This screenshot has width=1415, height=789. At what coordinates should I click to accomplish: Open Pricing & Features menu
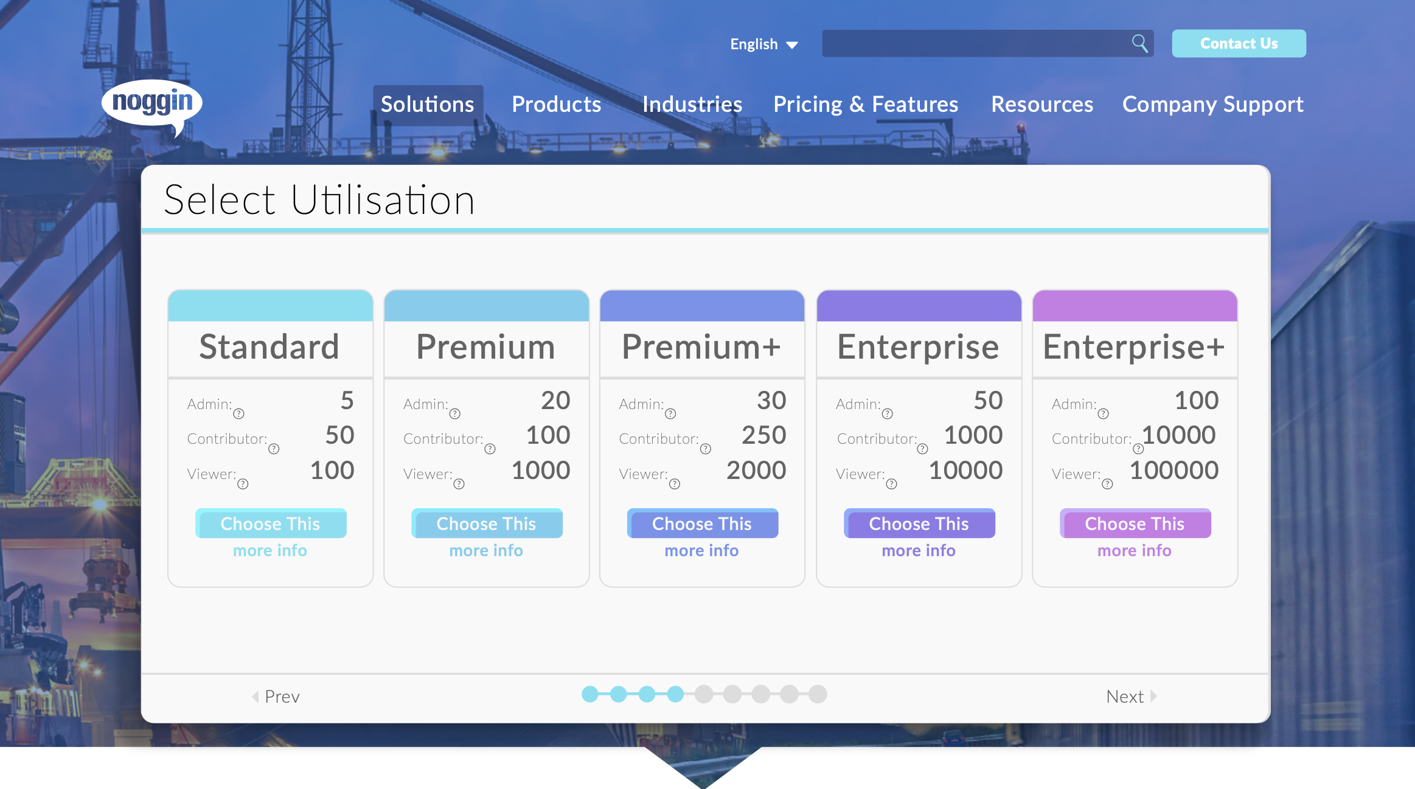coord(865,105)
